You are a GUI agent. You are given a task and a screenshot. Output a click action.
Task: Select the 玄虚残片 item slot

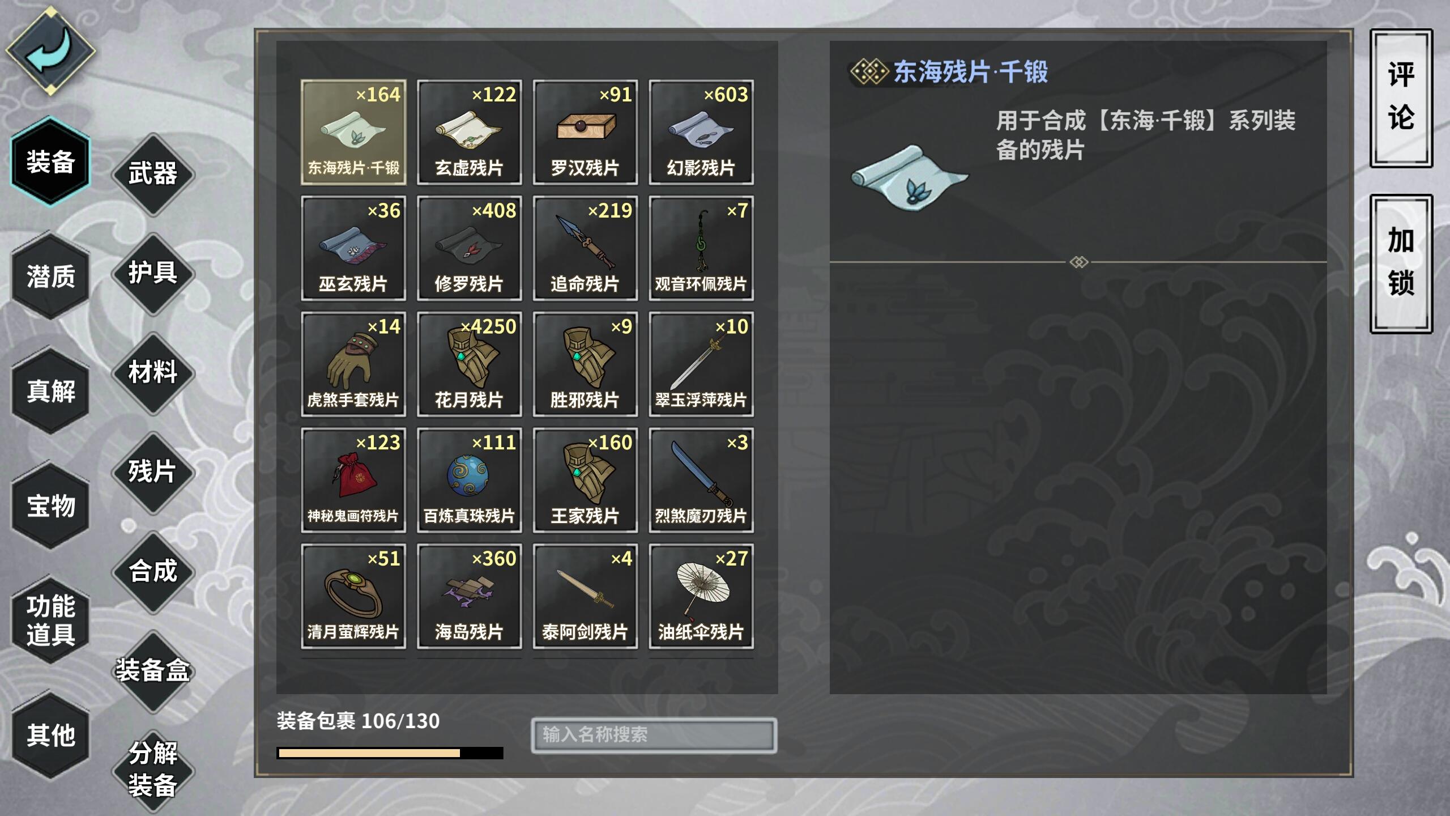(x=469, y=132)
